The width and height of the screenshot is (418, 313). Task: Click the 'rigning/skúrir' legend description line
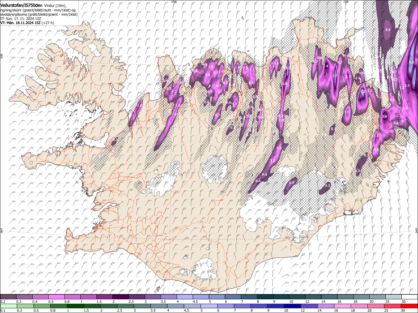39,10
